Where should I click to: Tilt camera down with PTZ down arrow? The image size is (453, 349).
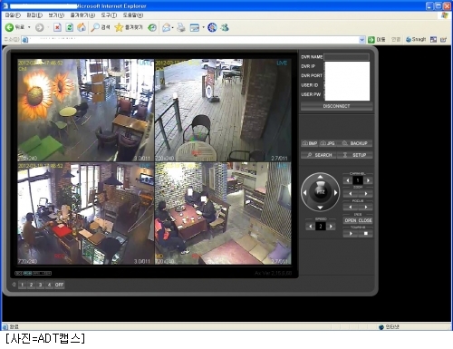click(320, 208)
